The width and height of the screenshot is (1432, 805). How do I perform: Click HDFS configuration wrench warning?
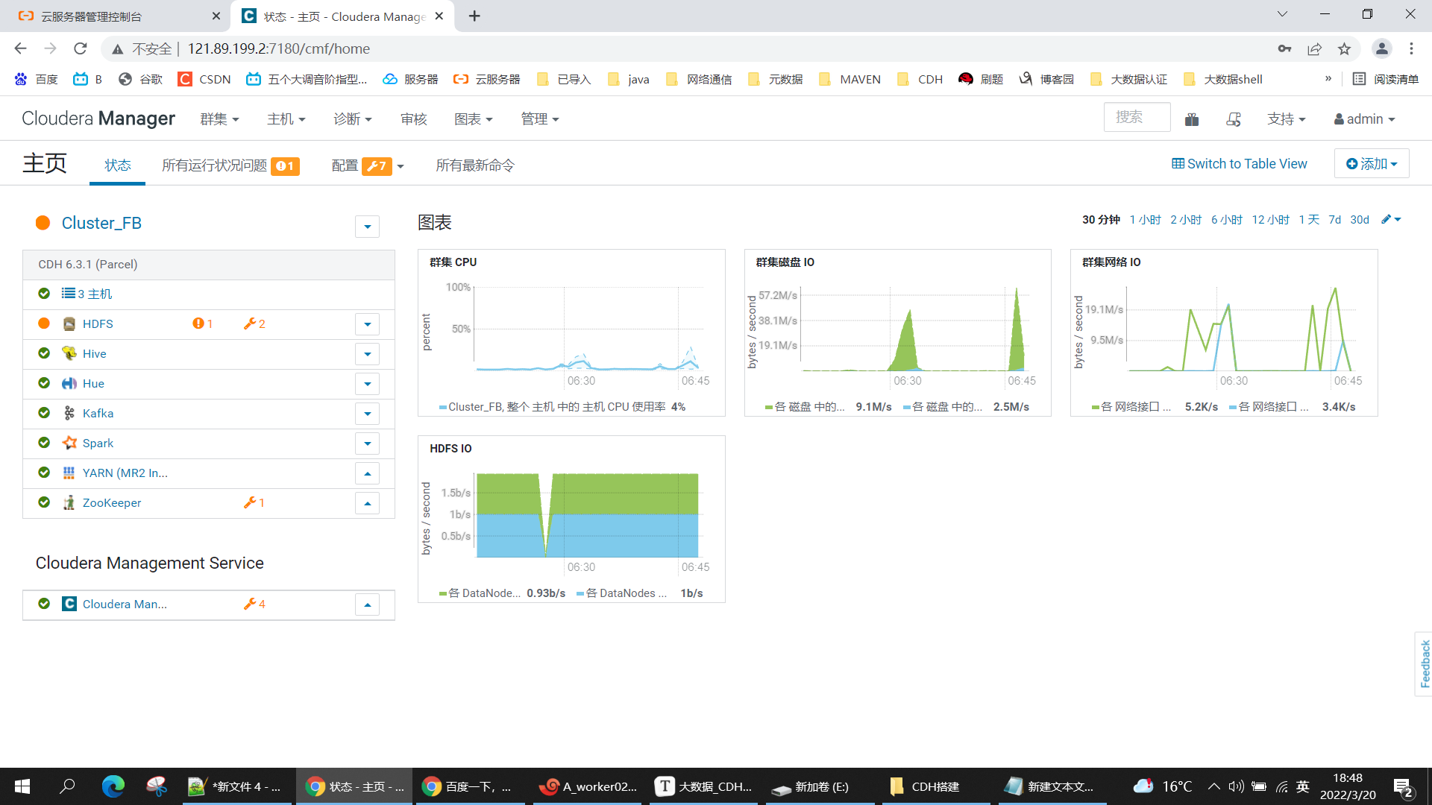(254, 323)
